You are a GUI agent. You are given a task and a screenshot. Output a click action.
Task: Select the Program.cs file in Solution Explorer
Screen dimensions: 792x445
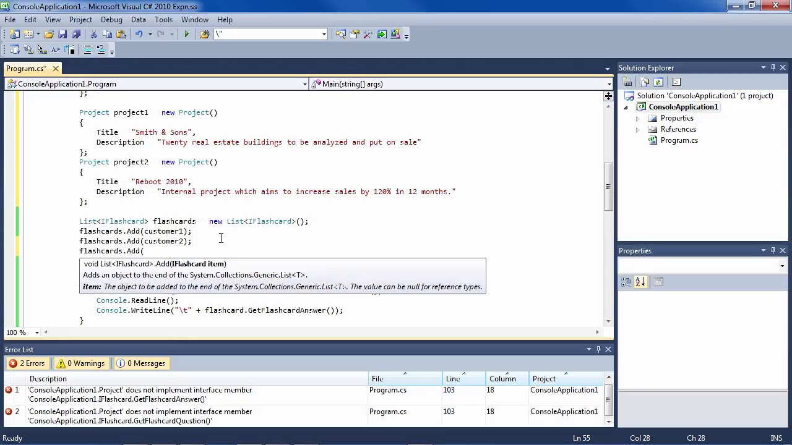click(679, 140)
